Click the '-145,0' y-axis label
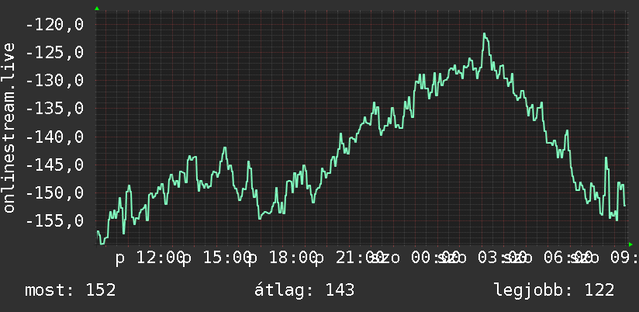The width and height of the screenshot is (639, 312). [54, 165]
